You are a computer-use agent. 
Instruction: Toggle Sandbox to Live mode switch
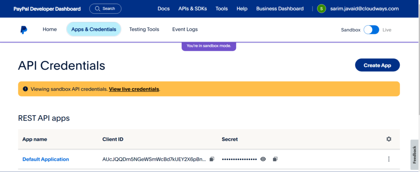pos(371,30)
